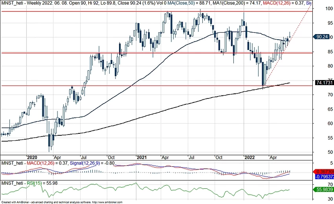Click the MNST_heti Weekly chart title text

tap(24, 3)
